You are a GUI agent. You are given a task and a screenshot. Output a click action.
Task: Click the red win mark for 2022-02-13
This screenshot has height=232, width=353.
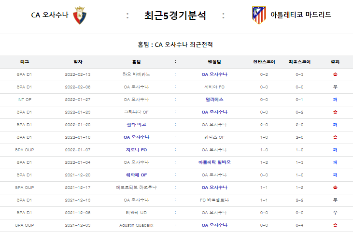(335, 74)
